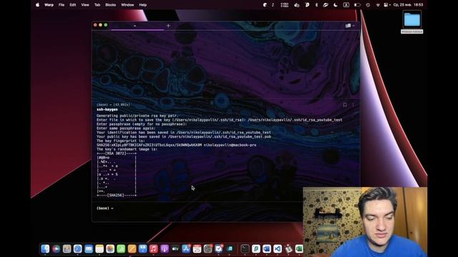Open Apple TV in the Dock

point(175,248)
